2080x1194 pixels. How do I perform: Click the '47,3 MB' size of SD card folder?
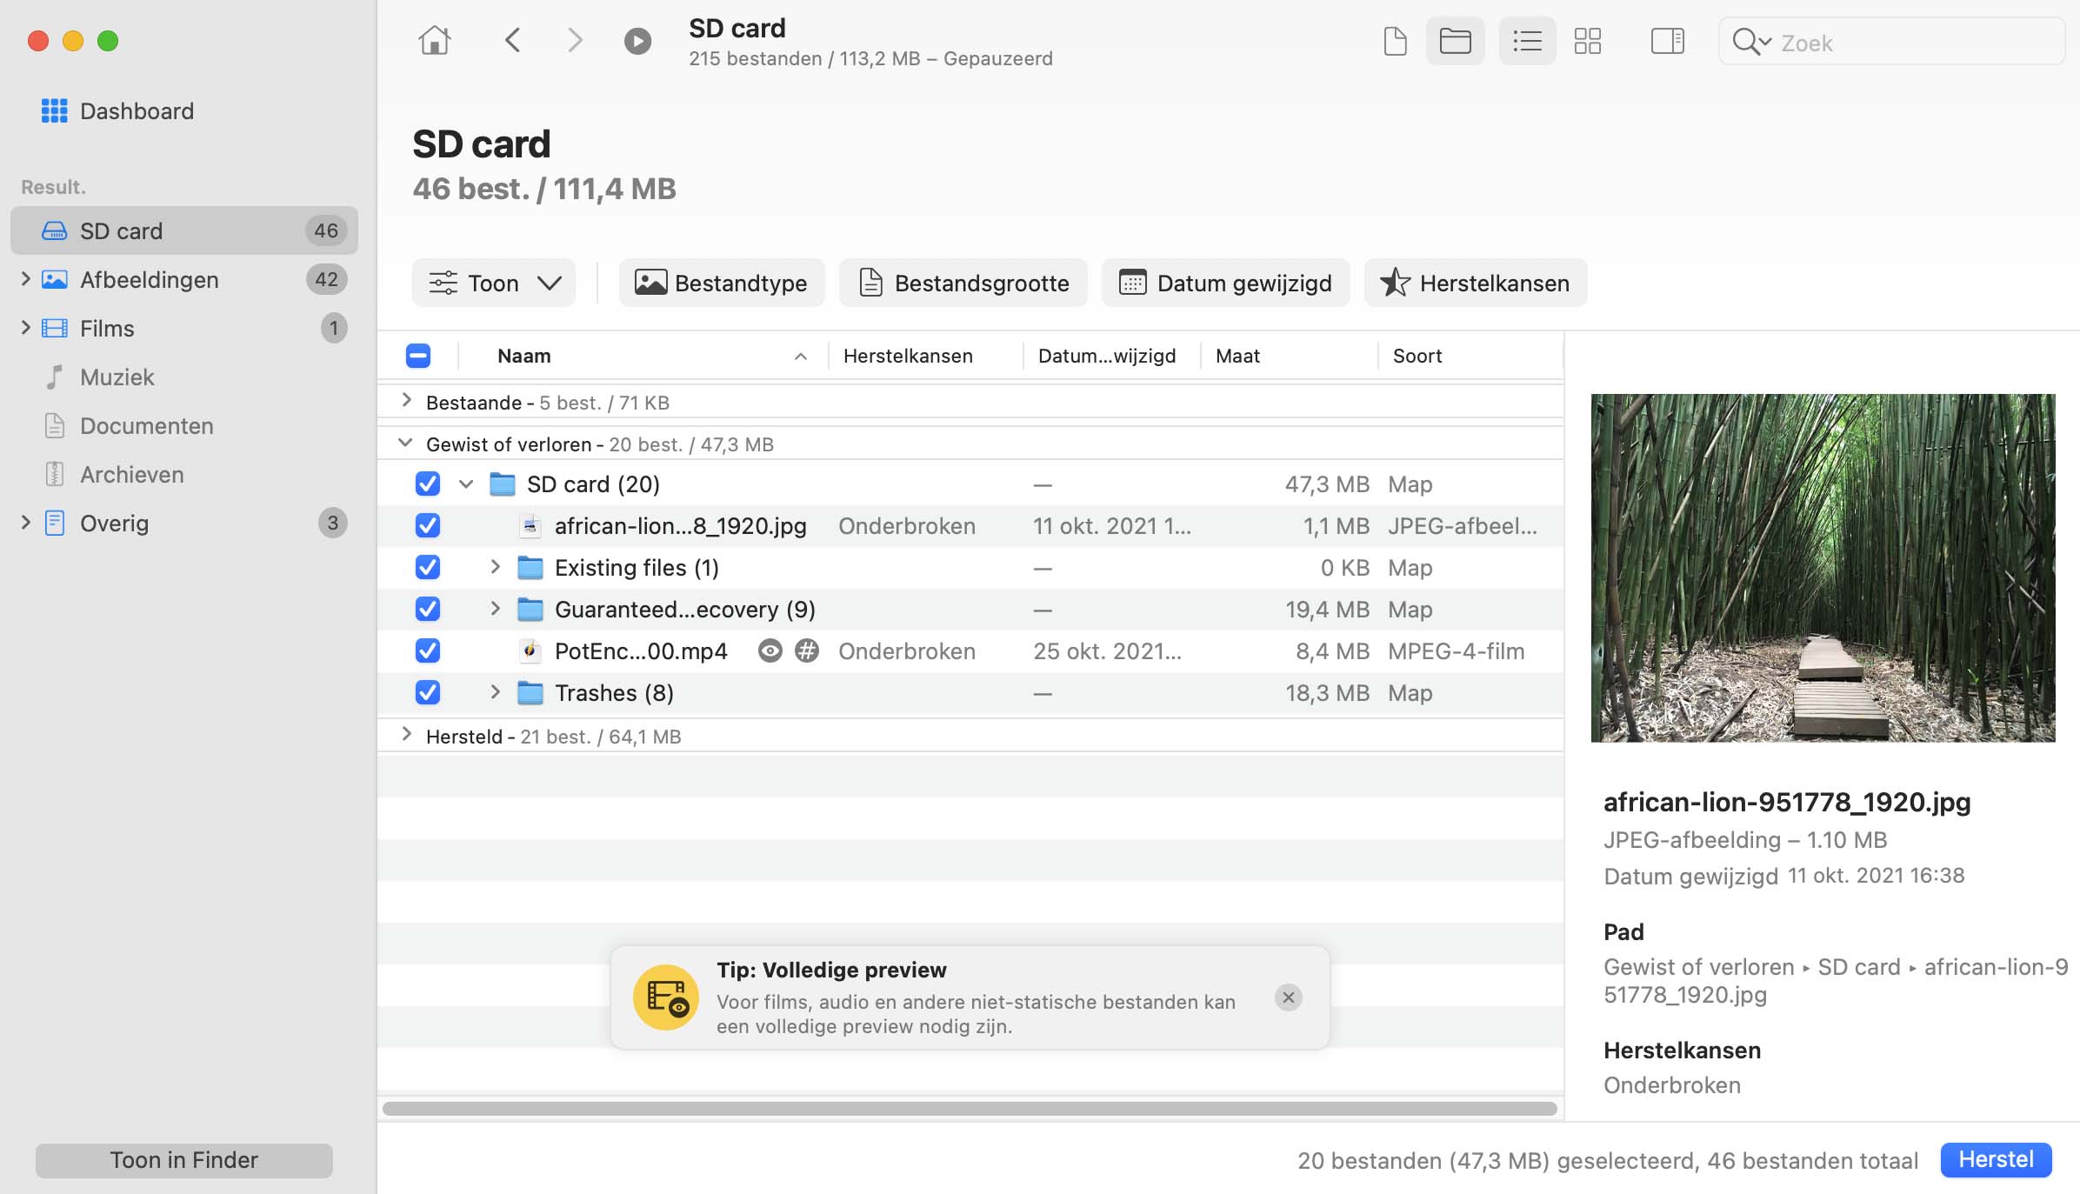tap(1327, 484)
